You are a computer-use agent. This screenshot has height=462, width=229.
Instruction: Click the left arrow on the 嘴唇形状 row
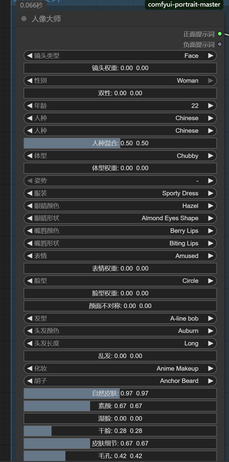[30, 243]
